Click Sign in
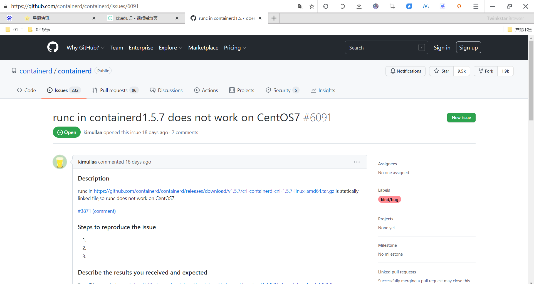Image resolution: width=534 pixels, height=284 pixels. (x=442, y=48)
